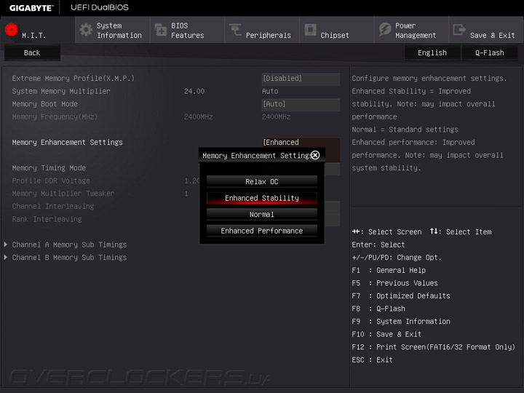Viewport: 524px width, 393px height.
Task: Expand Channel A Memory Sub Timings
Action: point(69,245)
